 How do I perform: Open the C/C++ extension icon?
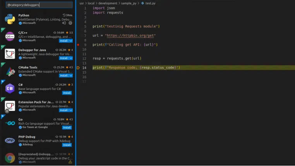(x=10, y=37)
